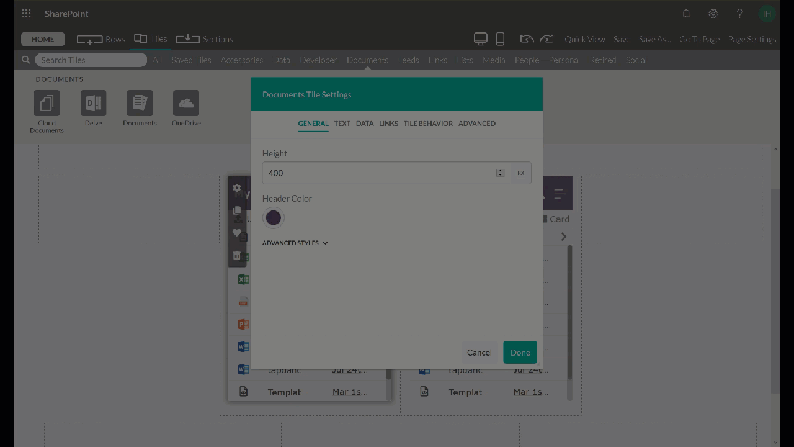Confirm settings with Done button
Screen dimensions: 794x447
point(520,353)
